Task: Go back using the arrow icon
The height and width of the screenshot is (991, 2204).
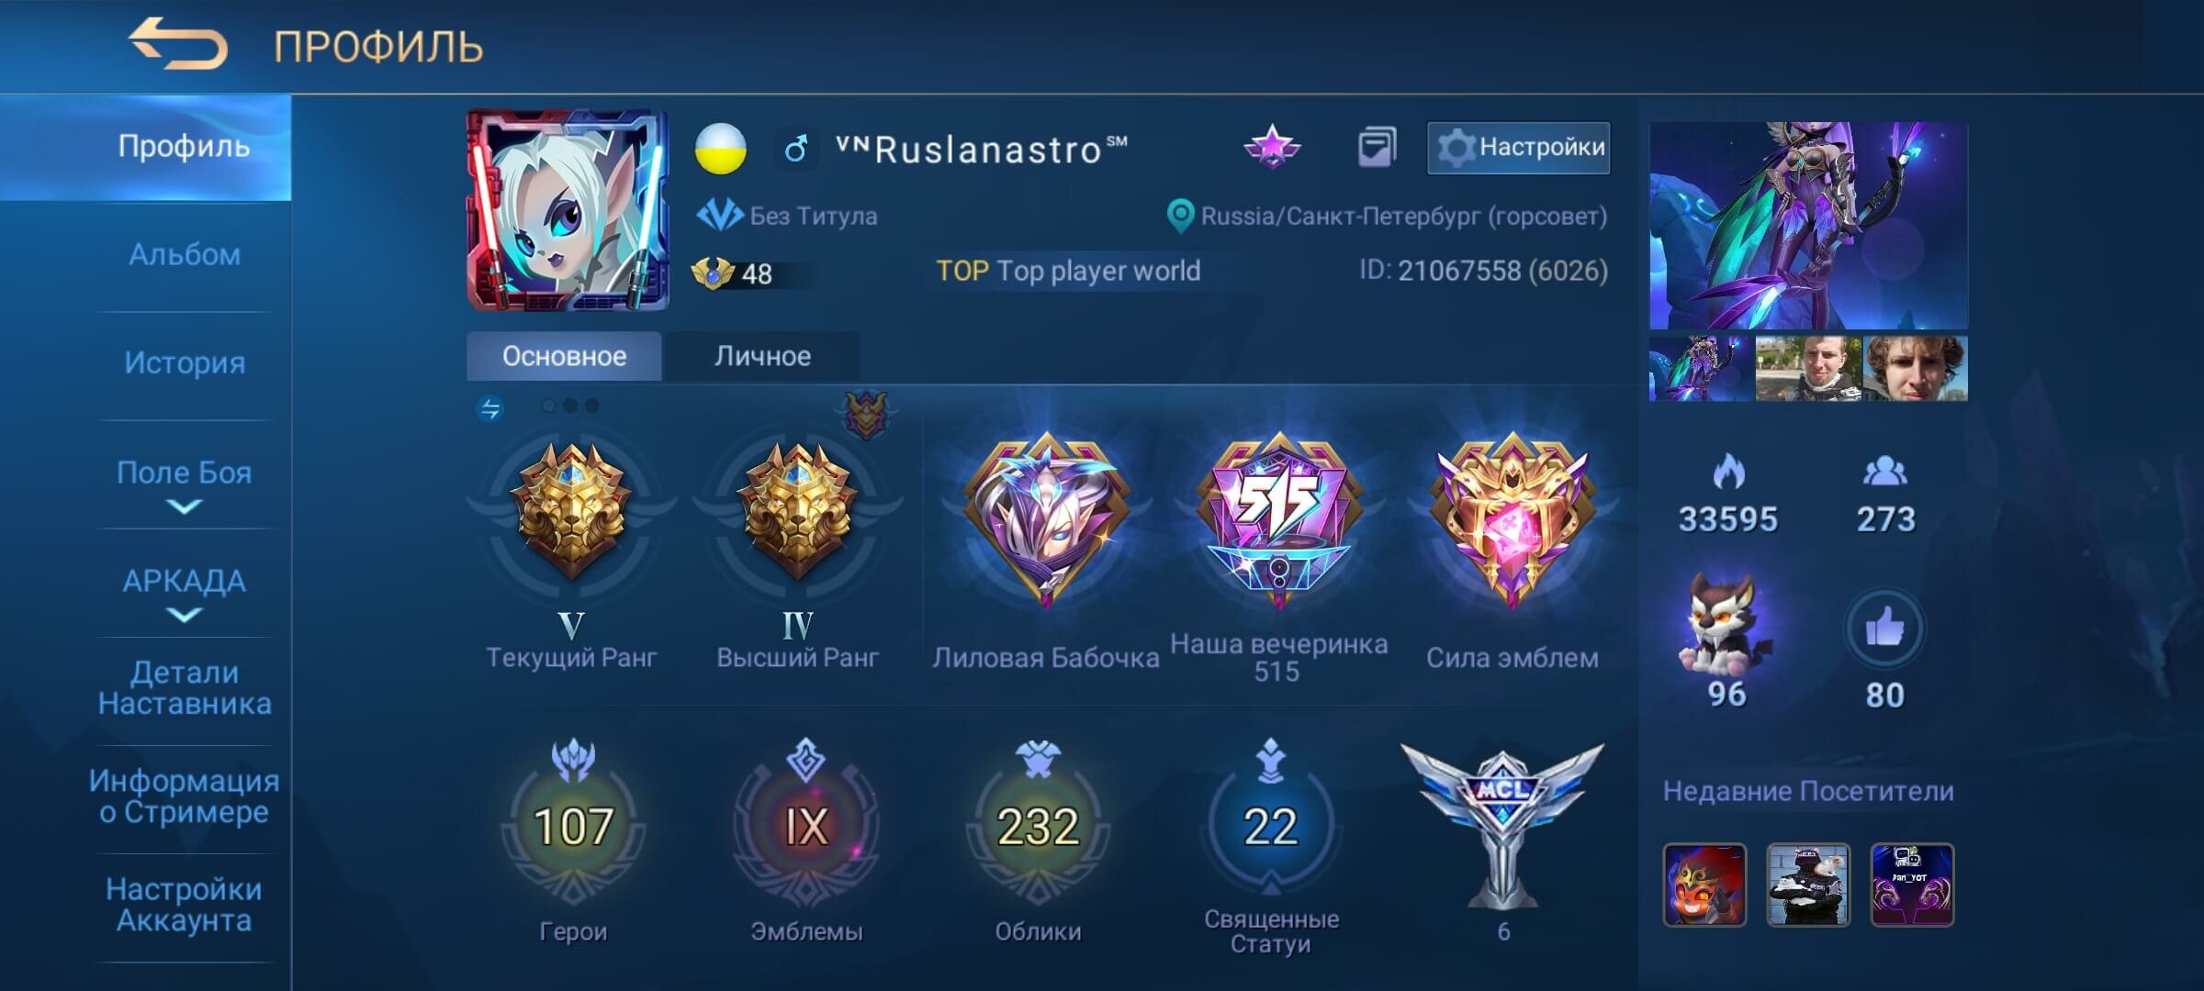Action: tap(177, 44)
